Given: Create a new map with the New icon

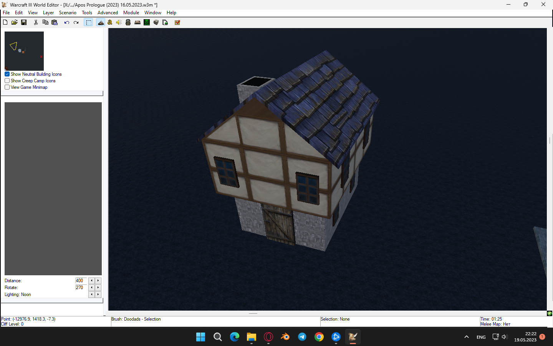Looking at the screenshot, I should 5,22.
